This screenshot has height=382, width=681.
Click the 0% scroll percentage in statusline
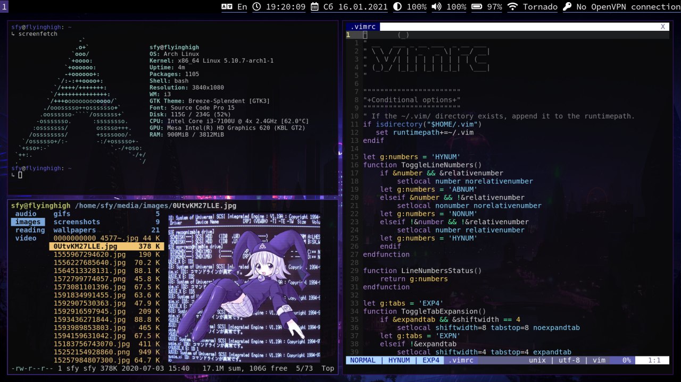click(627, 360)
